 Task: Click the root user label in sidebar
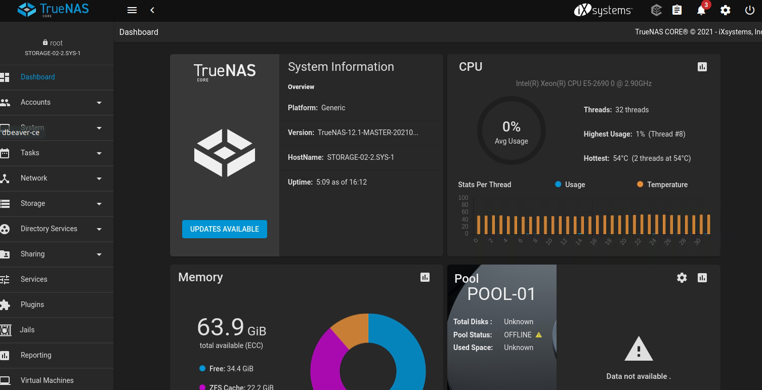coord(53,43)
